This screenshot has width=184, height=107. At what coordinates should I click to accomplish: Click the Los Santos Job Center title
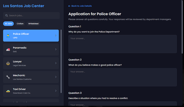[x=24, y=6]
